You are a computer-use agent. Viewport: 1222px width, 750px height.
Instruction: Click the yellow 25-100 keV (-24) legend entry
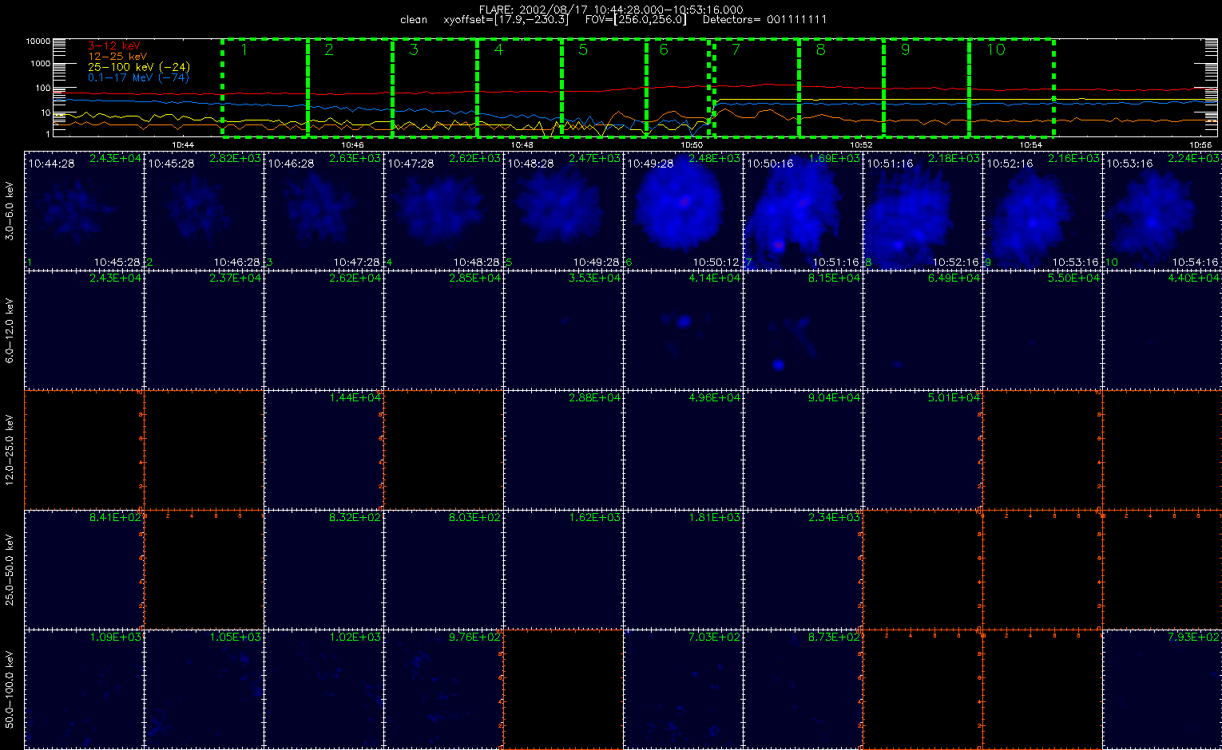(x=139, y=67)
